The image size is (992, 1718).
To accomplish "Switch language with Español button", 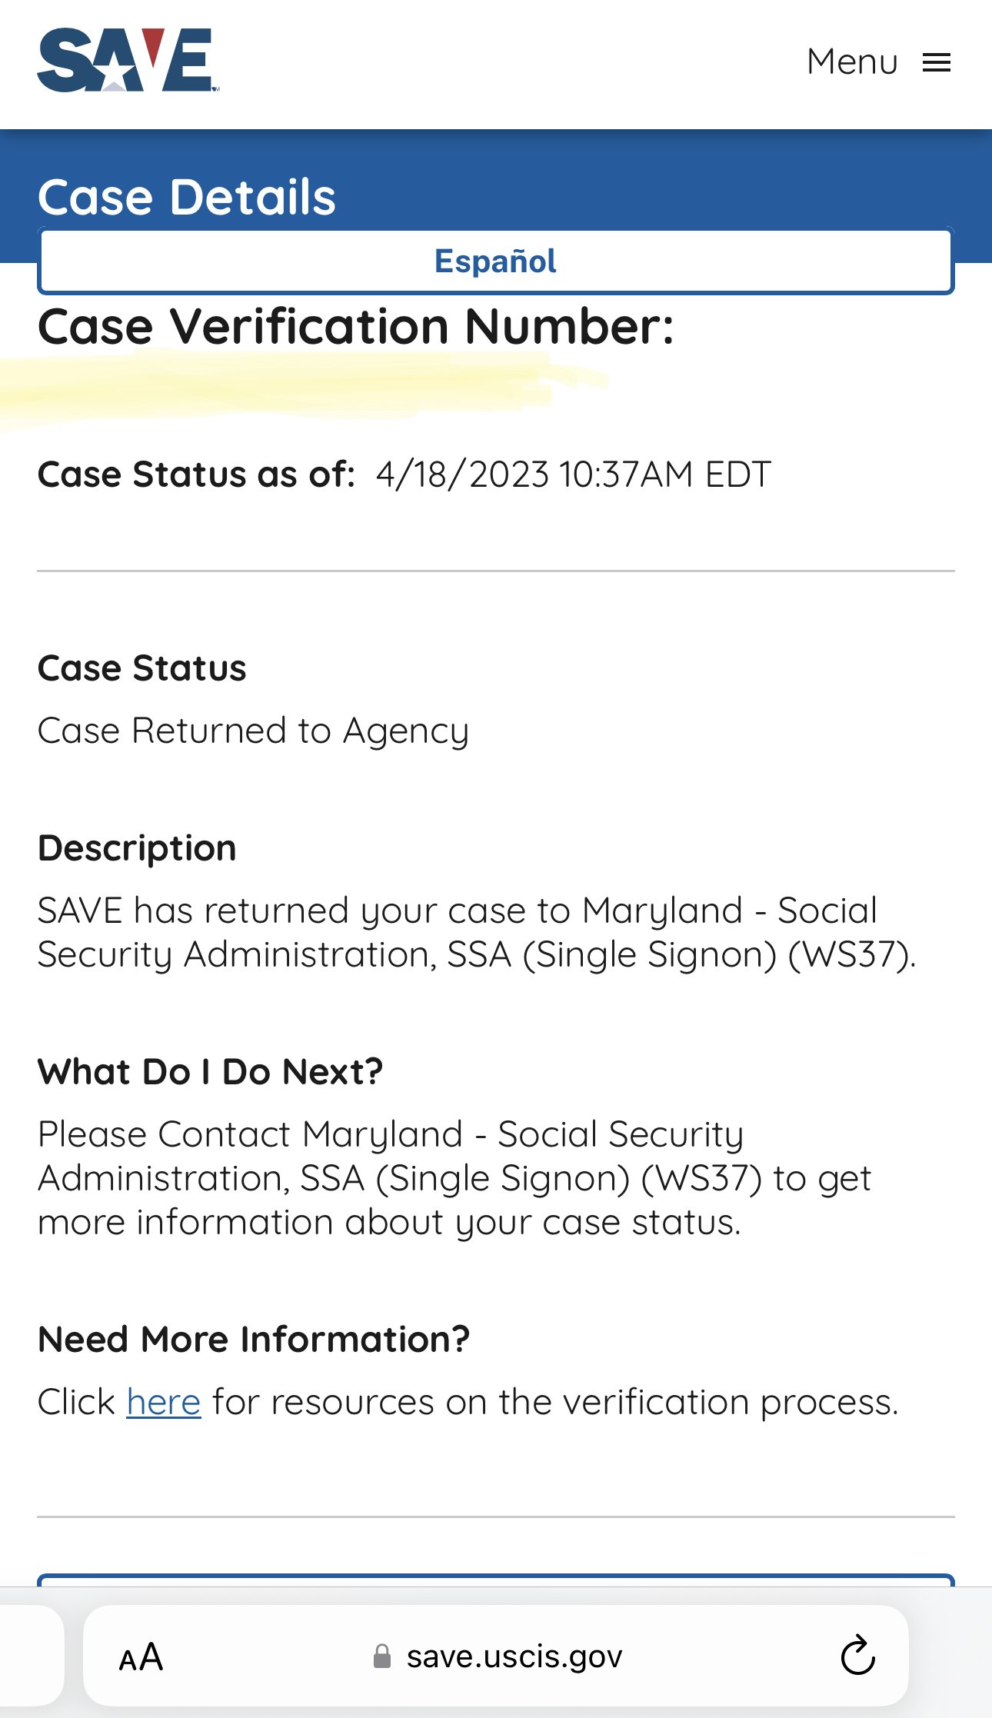I will tap(496, 261).
